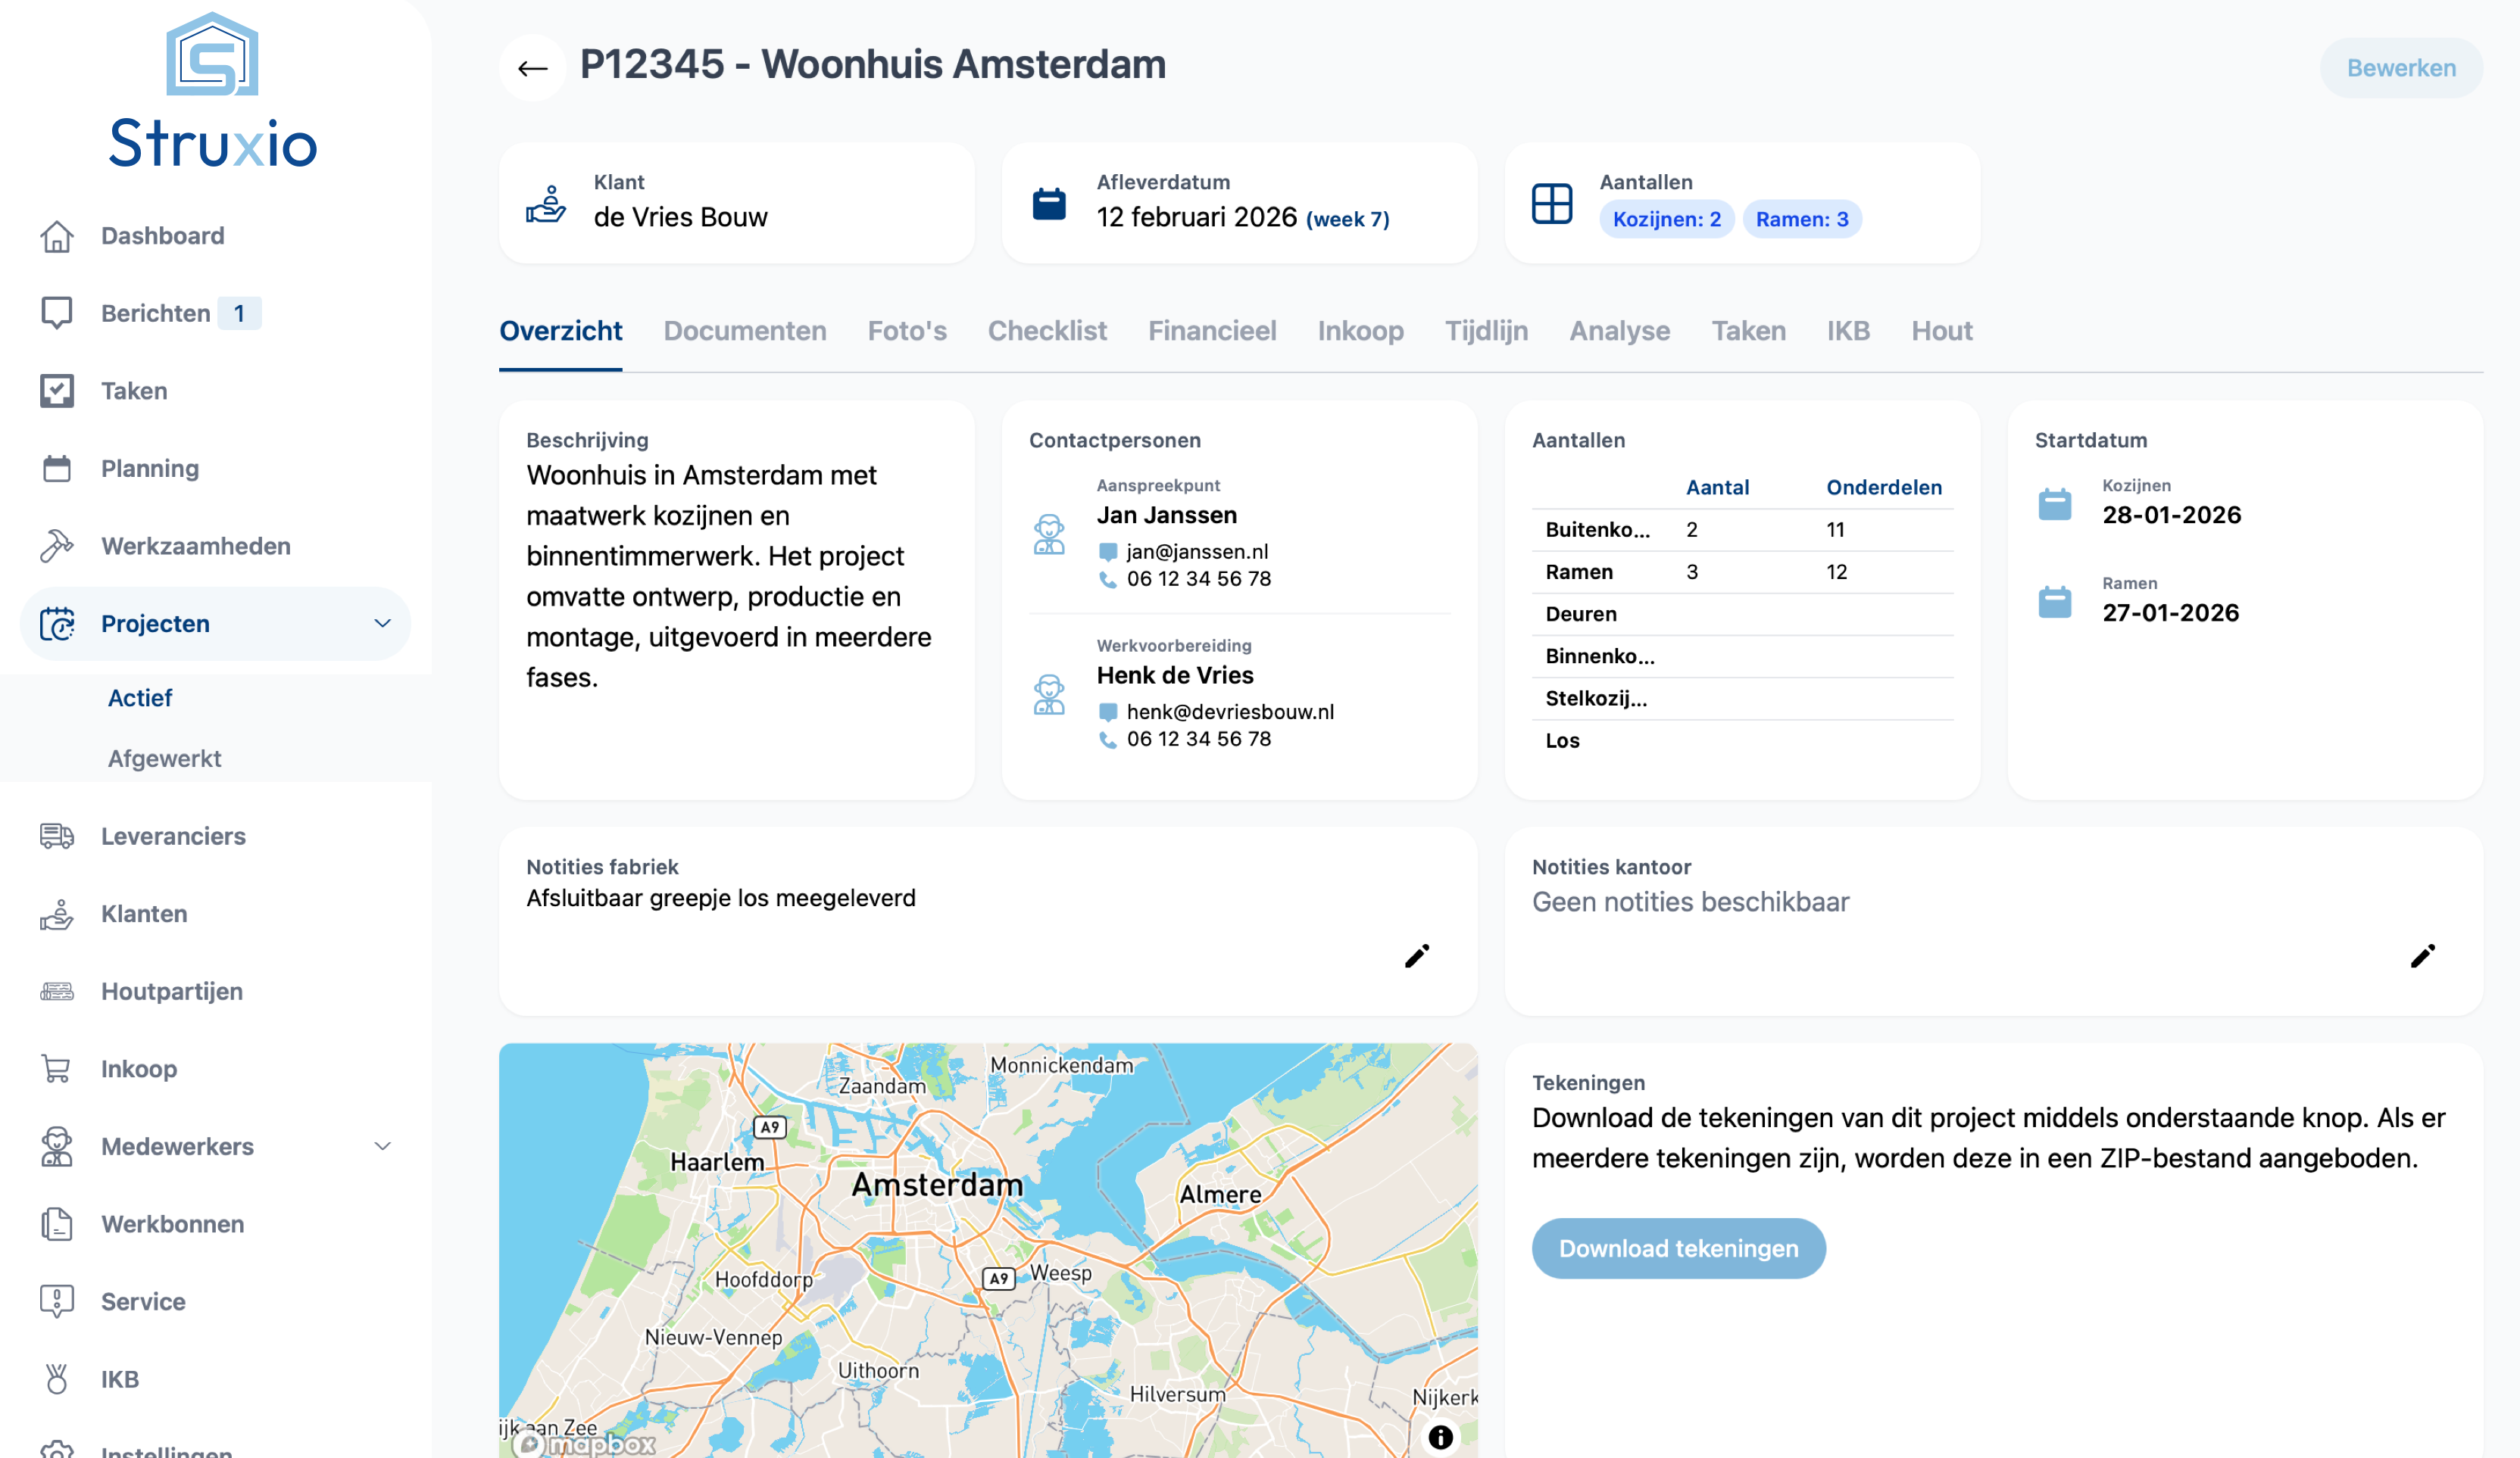Screen dimensions: 2520x1458
Task: Expand the Medewerkers submenu chevron
Action: 382,1146
